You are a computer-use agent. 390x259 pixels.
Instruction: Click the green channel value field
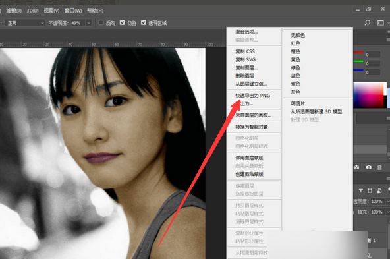[373, 63]
